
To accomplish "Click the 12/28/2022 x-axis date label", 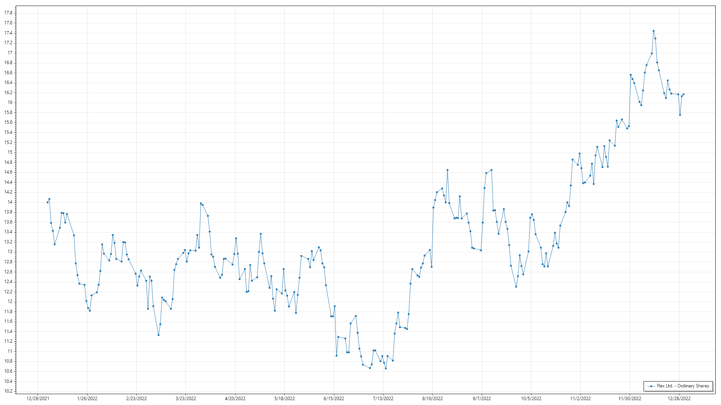I will pos(679,398).
